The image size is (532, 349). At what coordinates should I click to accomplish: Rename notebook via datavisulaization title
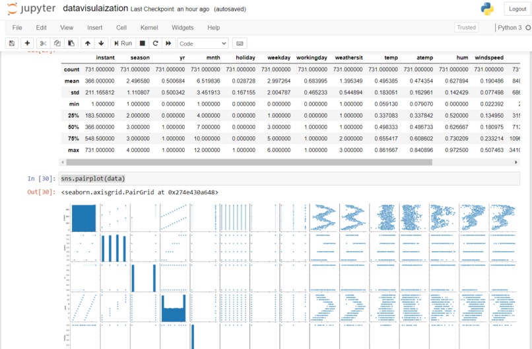[95, 9]
